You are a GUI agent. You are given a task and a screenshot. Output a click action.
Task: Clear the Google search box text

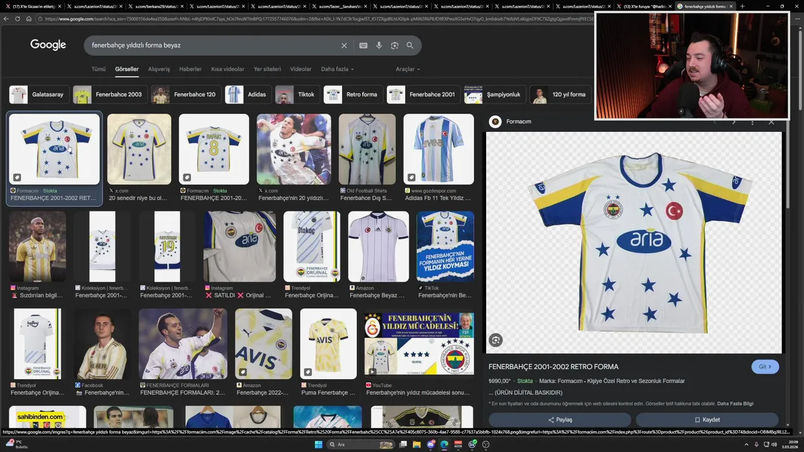coord(344,45)
